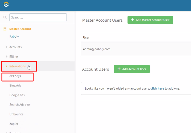Open the Bing Ads integration
The height and width of the screenshot is (133, 191).
point(15,86)
